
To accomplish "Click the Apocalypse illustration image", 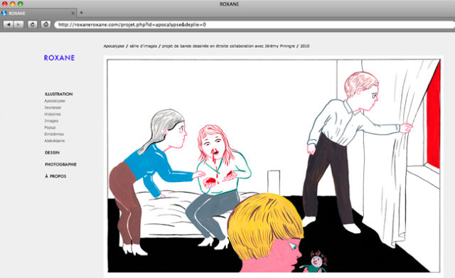I will pyautogui.click(x=273, y=166).
